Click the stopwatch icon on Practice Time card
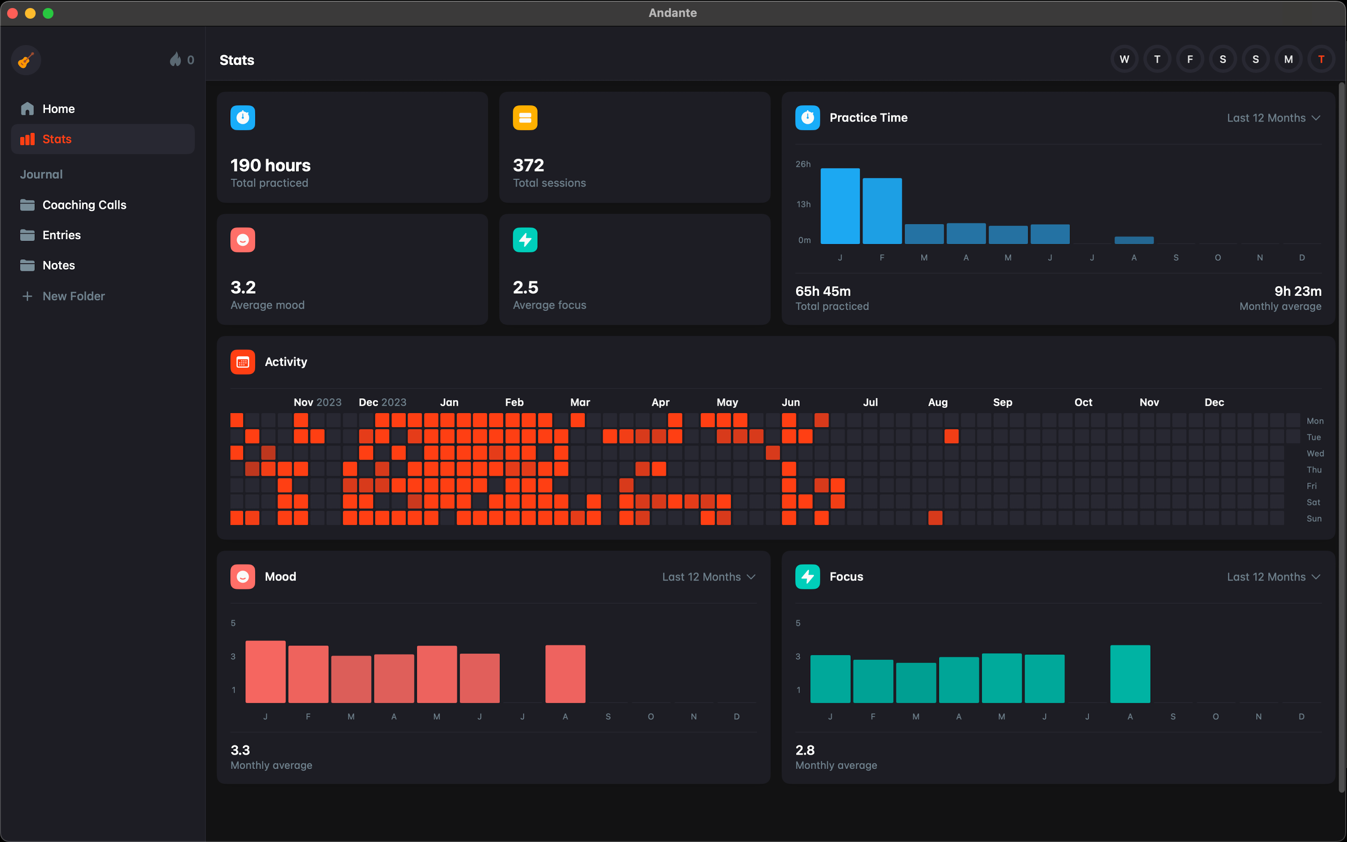This screenshot has height=842, width=1347. coord(808,118)
